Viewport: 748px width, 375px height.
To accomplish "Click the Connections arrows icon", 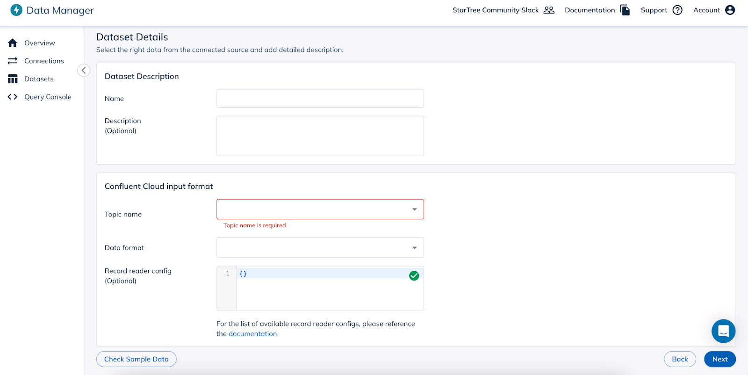I will (x=13, y=61).
